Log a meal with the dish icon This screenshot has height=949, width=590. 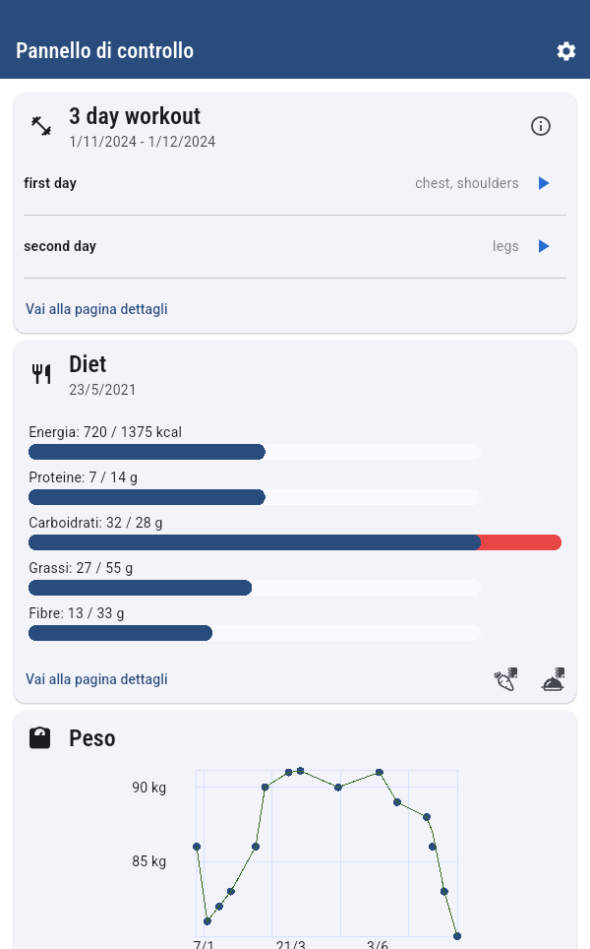click(554, 679)
